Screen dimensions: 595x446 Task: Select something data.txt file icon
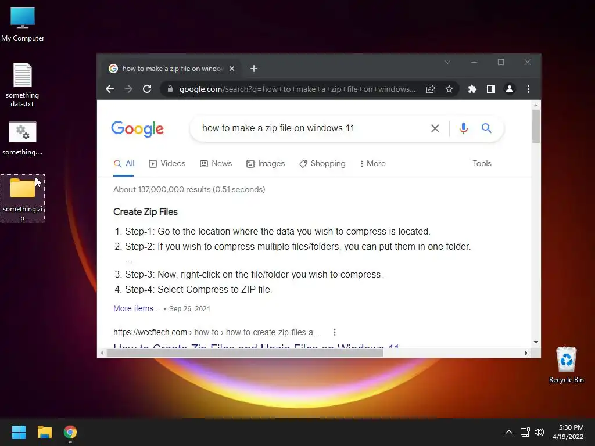[x=23, y=85]
